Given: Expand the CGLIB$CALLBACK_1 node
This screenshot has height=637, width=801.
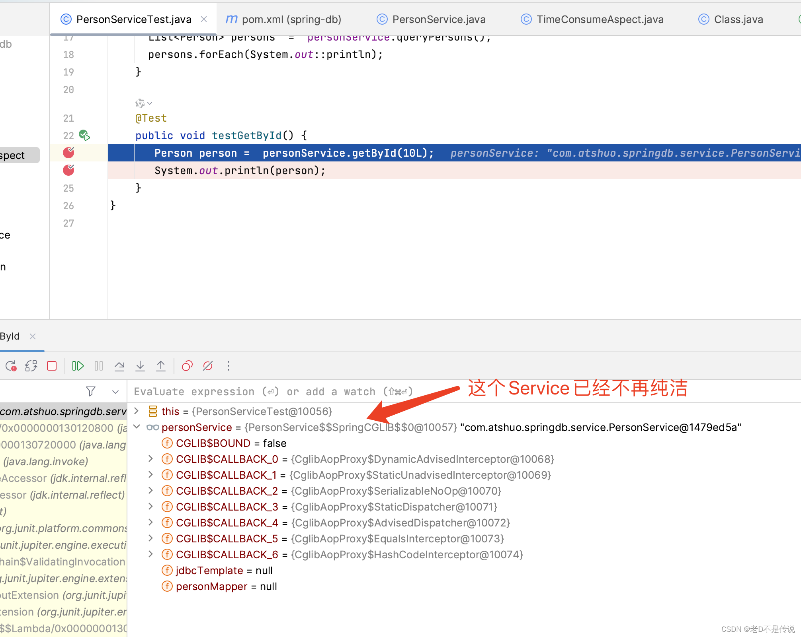Looking at the screenshot, I should tap(150, 474).
